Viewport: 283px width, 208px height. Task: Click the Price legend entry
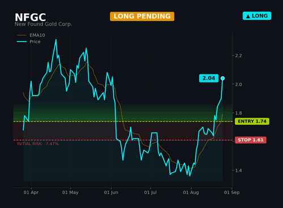[x=29, y=41]
